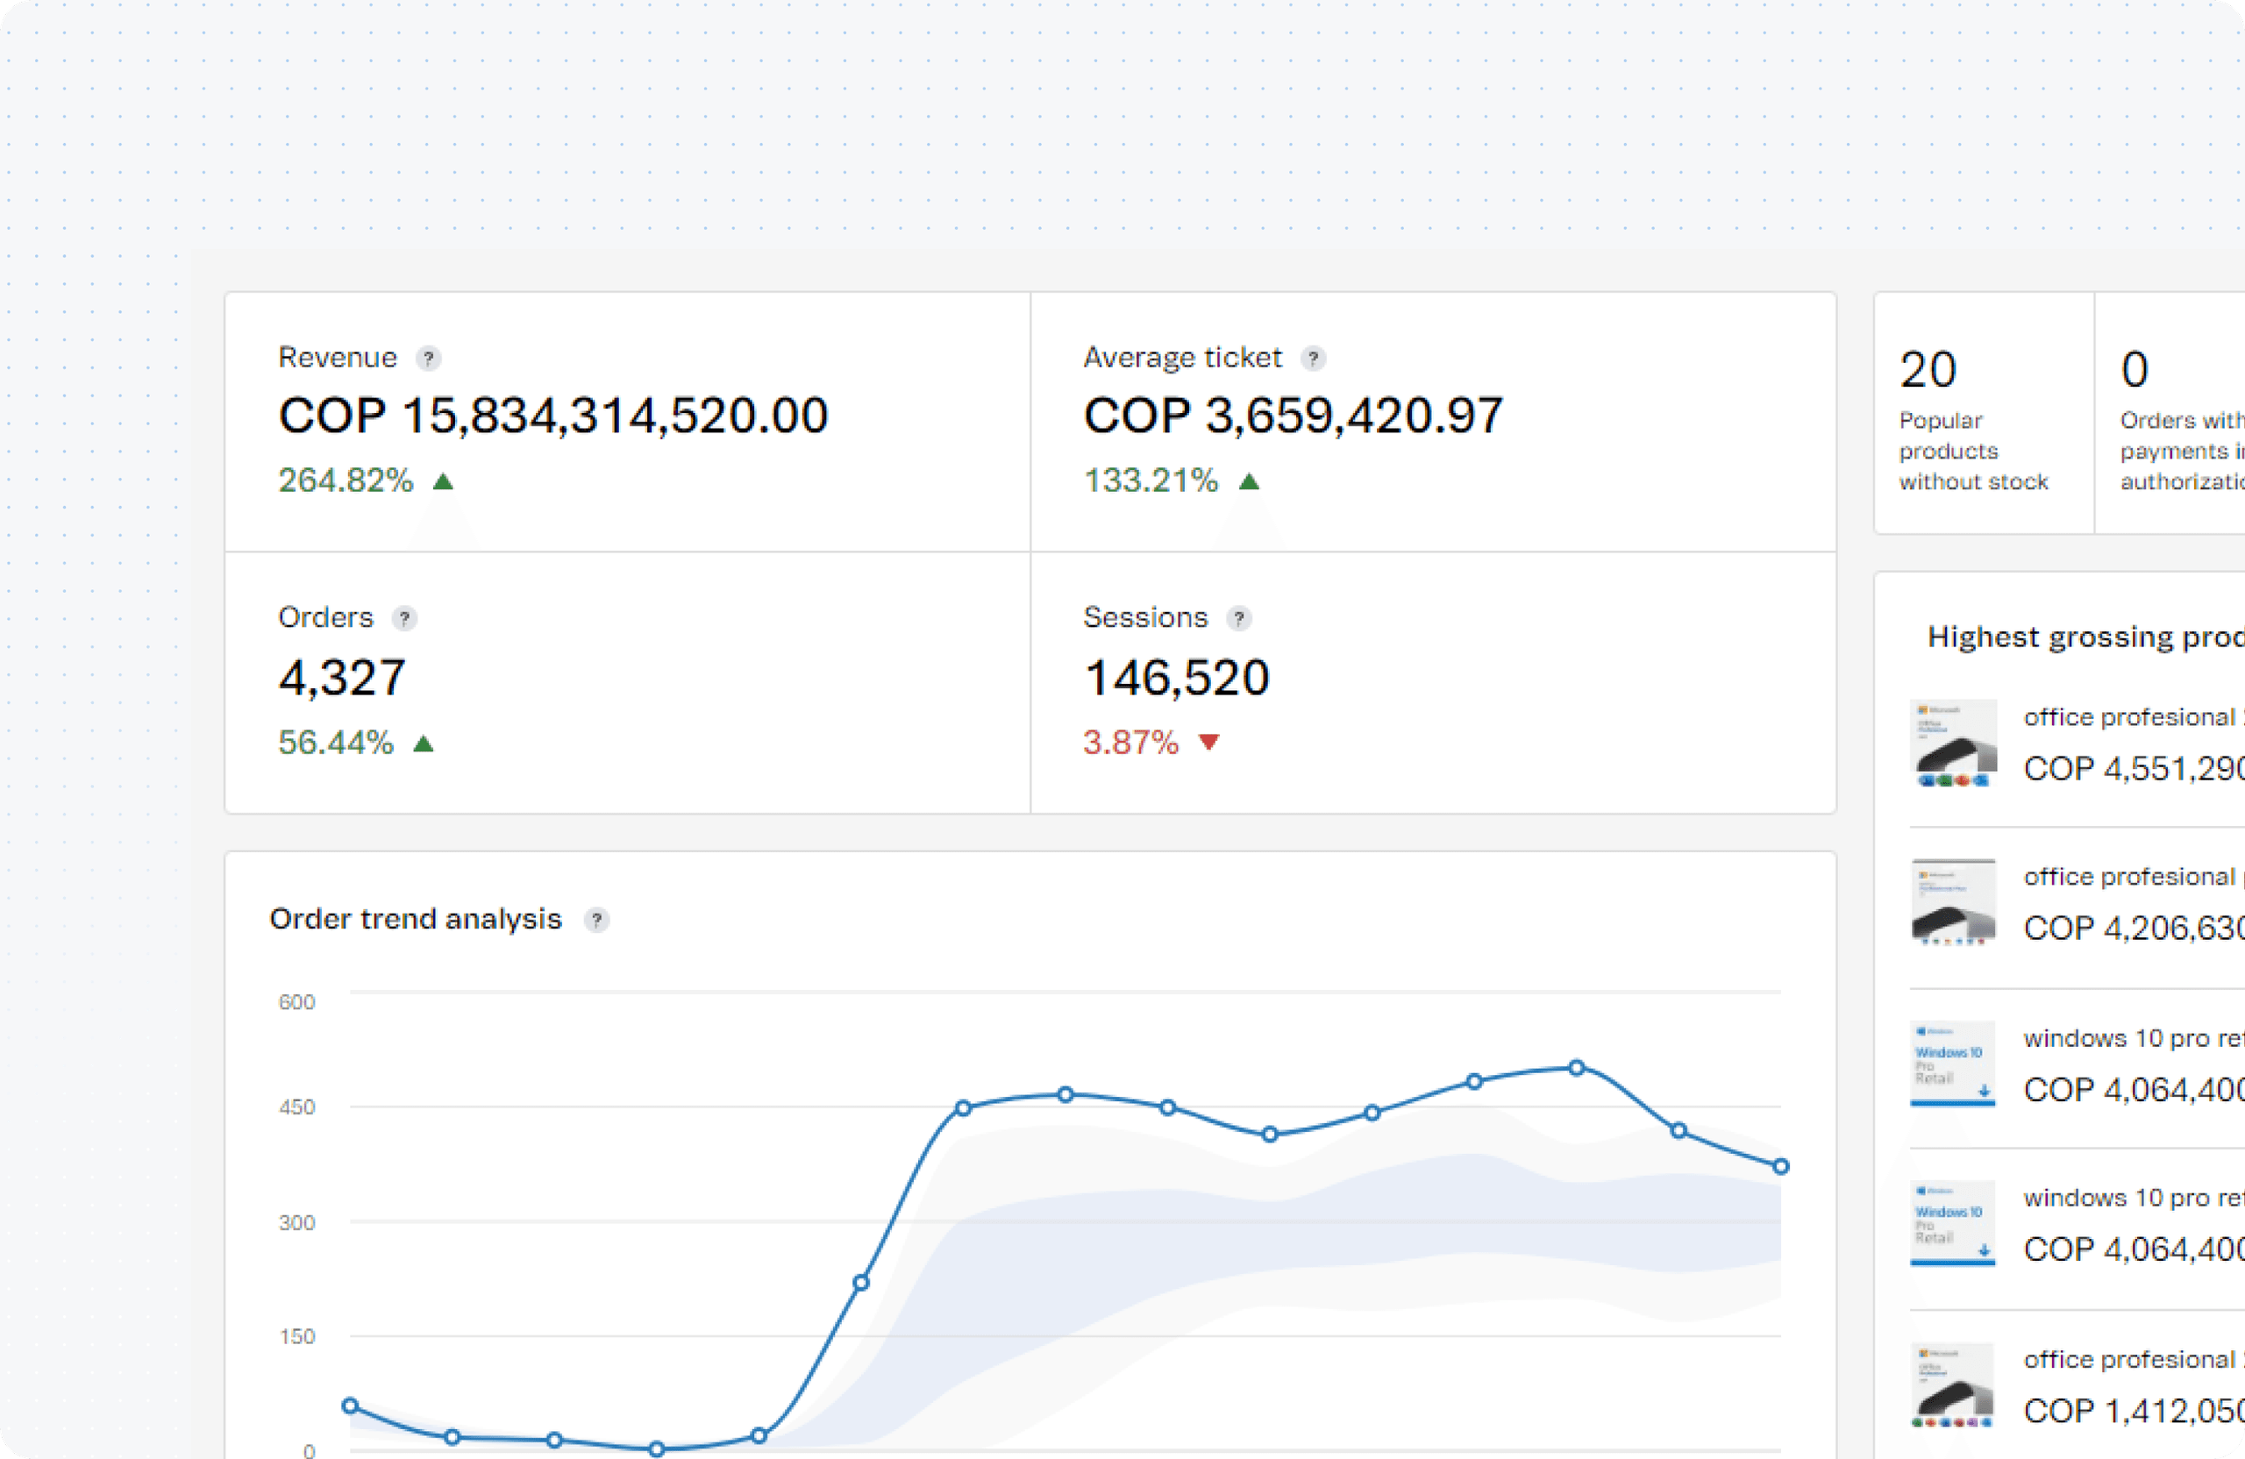This screenshot has height=1459, width=2245.
Task: Click the peak data point on the trend chart
Action: coord(1575,1068)
